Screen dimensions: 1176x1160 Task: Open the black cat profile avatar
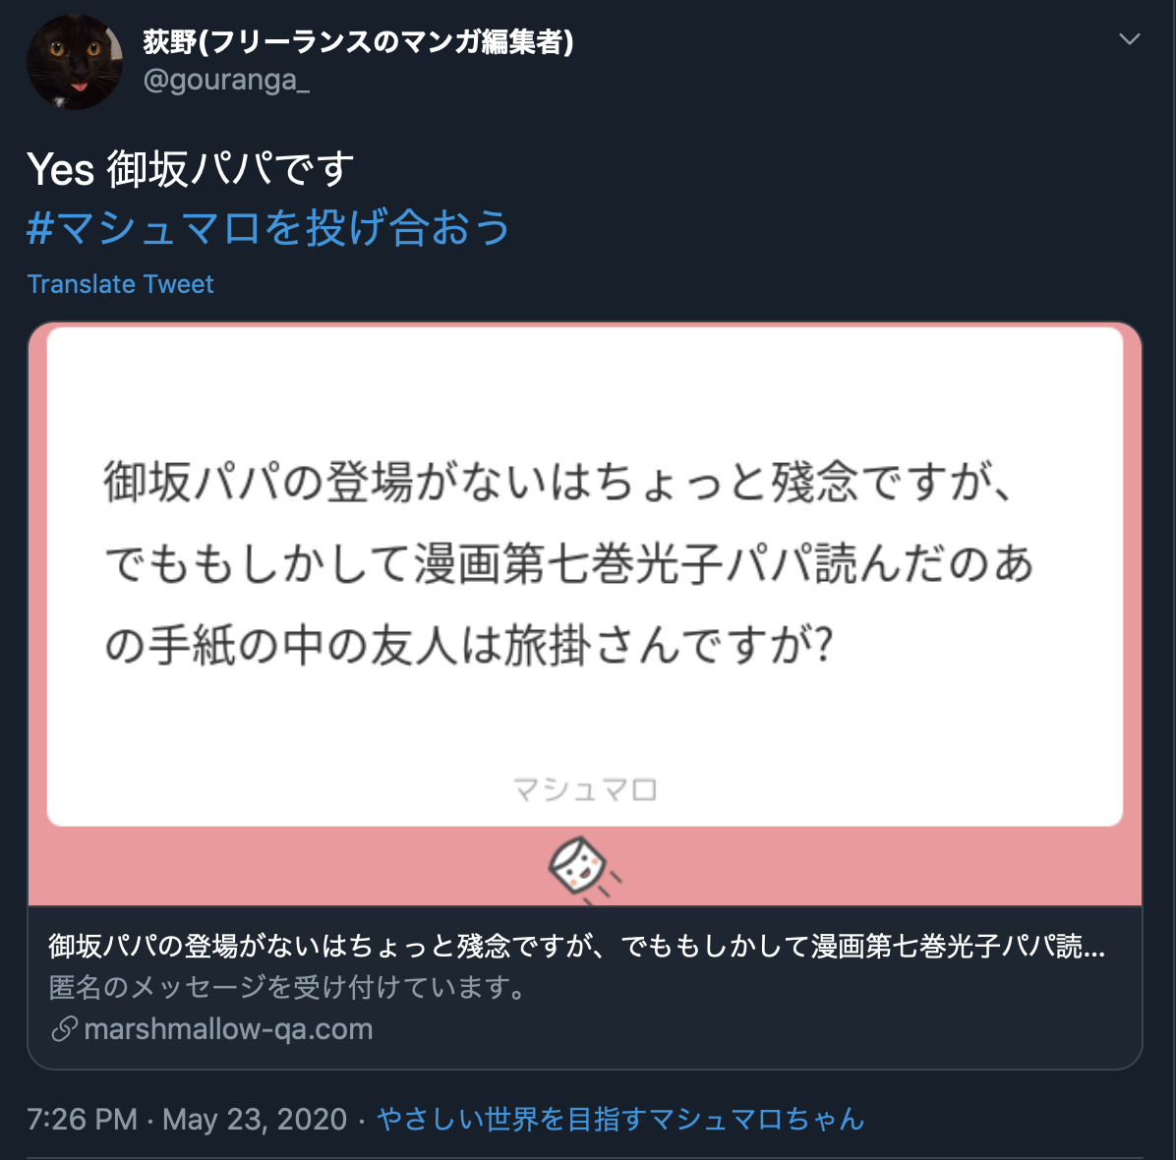point(75,62)
